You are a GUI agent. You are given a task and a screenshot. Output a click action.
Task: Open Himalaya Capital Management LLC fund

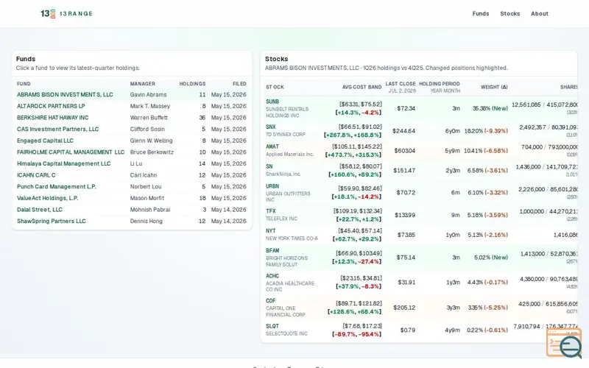(x=63, y=163)
